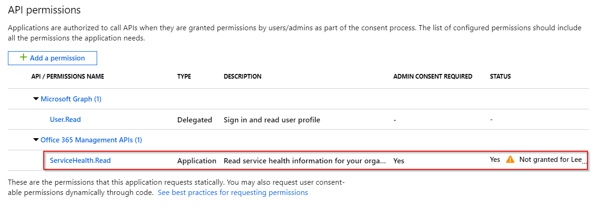Click the Not granted for Lee status text
The image size is (600, 221).
(x=553, y=160)
